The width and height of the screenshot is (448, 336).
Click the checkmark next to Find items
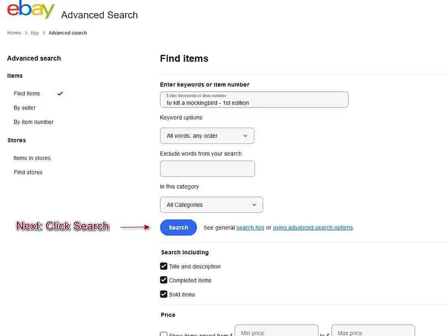(x=60, y=93)
